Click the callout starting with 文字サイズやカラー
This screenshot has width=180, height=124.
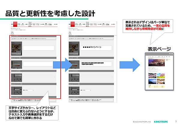point(32,113)
